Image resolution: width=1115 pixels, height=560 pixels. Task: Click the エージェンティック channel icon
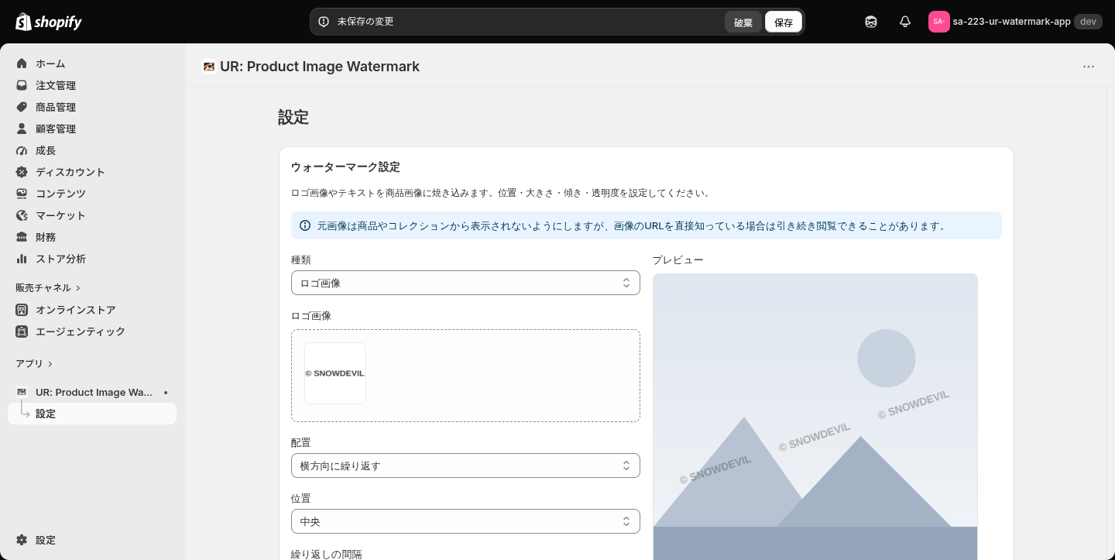tap(22, 332)
